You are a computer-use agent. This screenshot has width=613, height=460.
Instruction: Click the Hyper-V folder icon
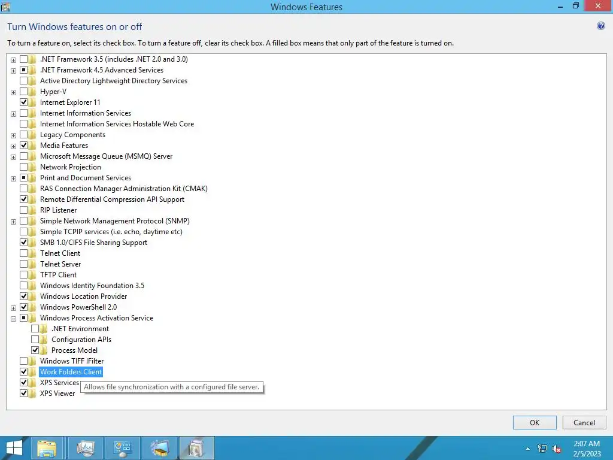pyautogui.click(x=32, y=92)
